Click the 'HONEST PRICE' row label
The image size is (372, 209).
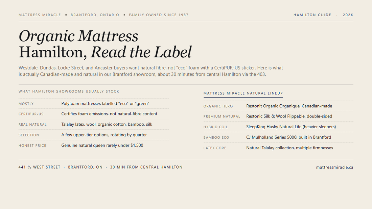(32, 146)
